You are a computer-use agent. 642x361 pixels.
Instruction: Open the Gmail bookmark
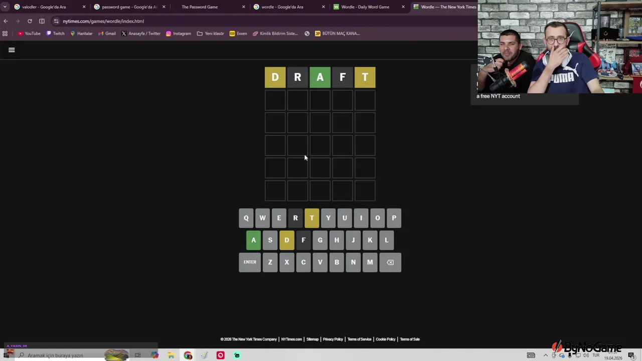[x=107, y=34]
